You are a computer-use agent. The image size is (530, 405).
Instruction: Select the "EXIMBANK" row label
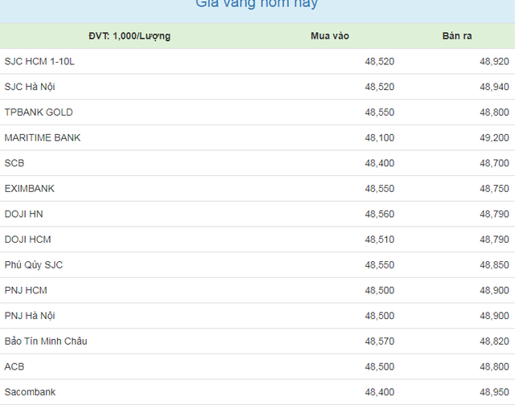click(x=30, y=189)
